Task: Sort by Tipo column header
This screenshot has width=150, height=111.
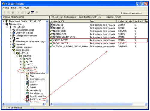Action: click(x=103, y=21)
